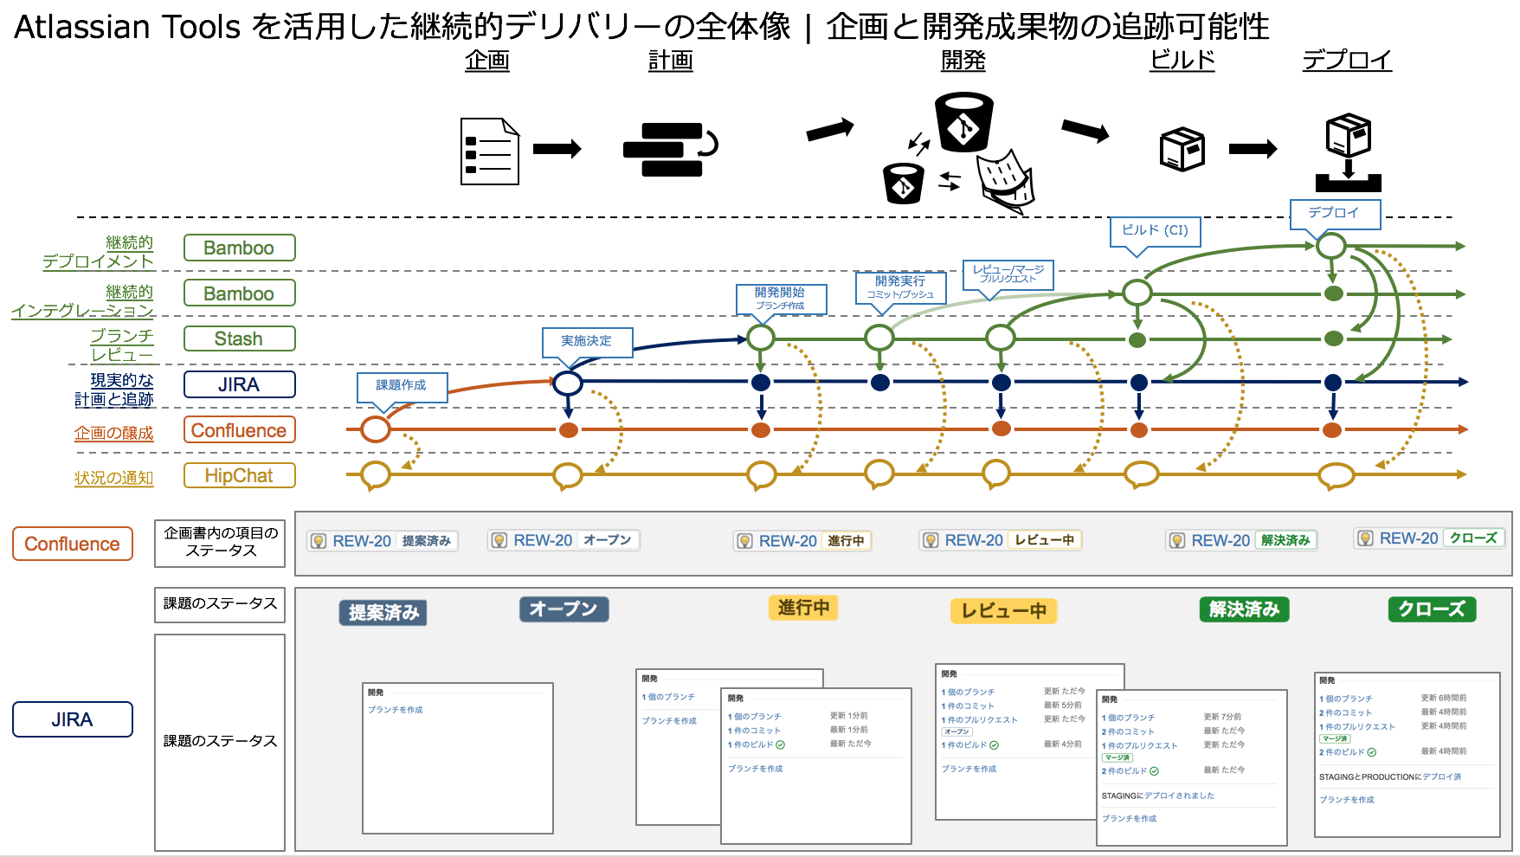Click the Bamboo button in the 継続的インテグレーション row
The height and width of the screenshot is (857, 1520).
[x=240, y=293]
